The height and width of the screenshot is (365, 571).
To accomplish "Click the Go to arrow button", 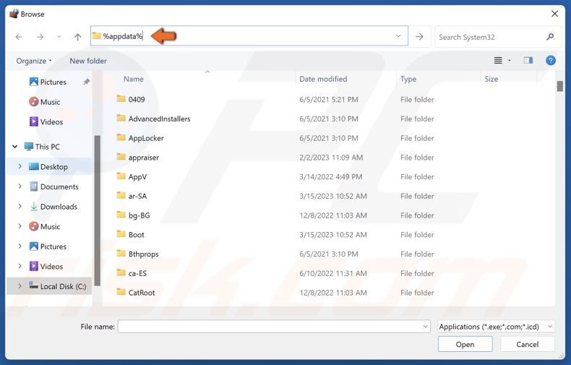I will point(419,36).
